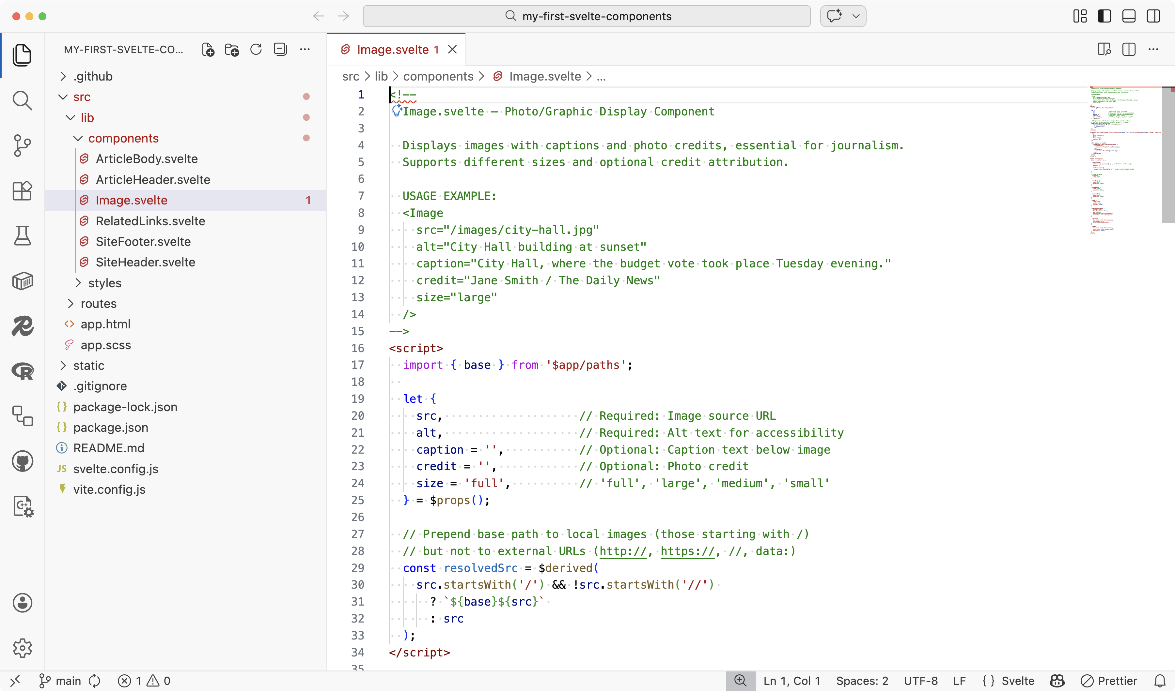Click the editor vertical scrollbar
The height and width of the screenshot is (692, 1175).
(x=1168, y=154)
